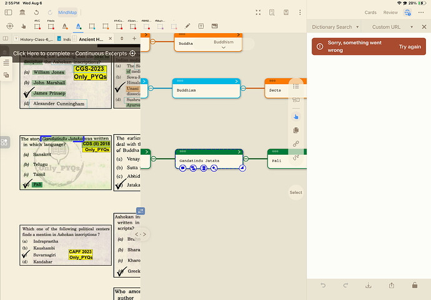
Task: Click Try again on error banner
Action: [x=410, y=47]
